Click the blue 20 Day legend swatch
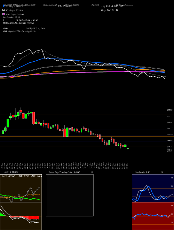 pyautogui.click(x=3, y=6)
